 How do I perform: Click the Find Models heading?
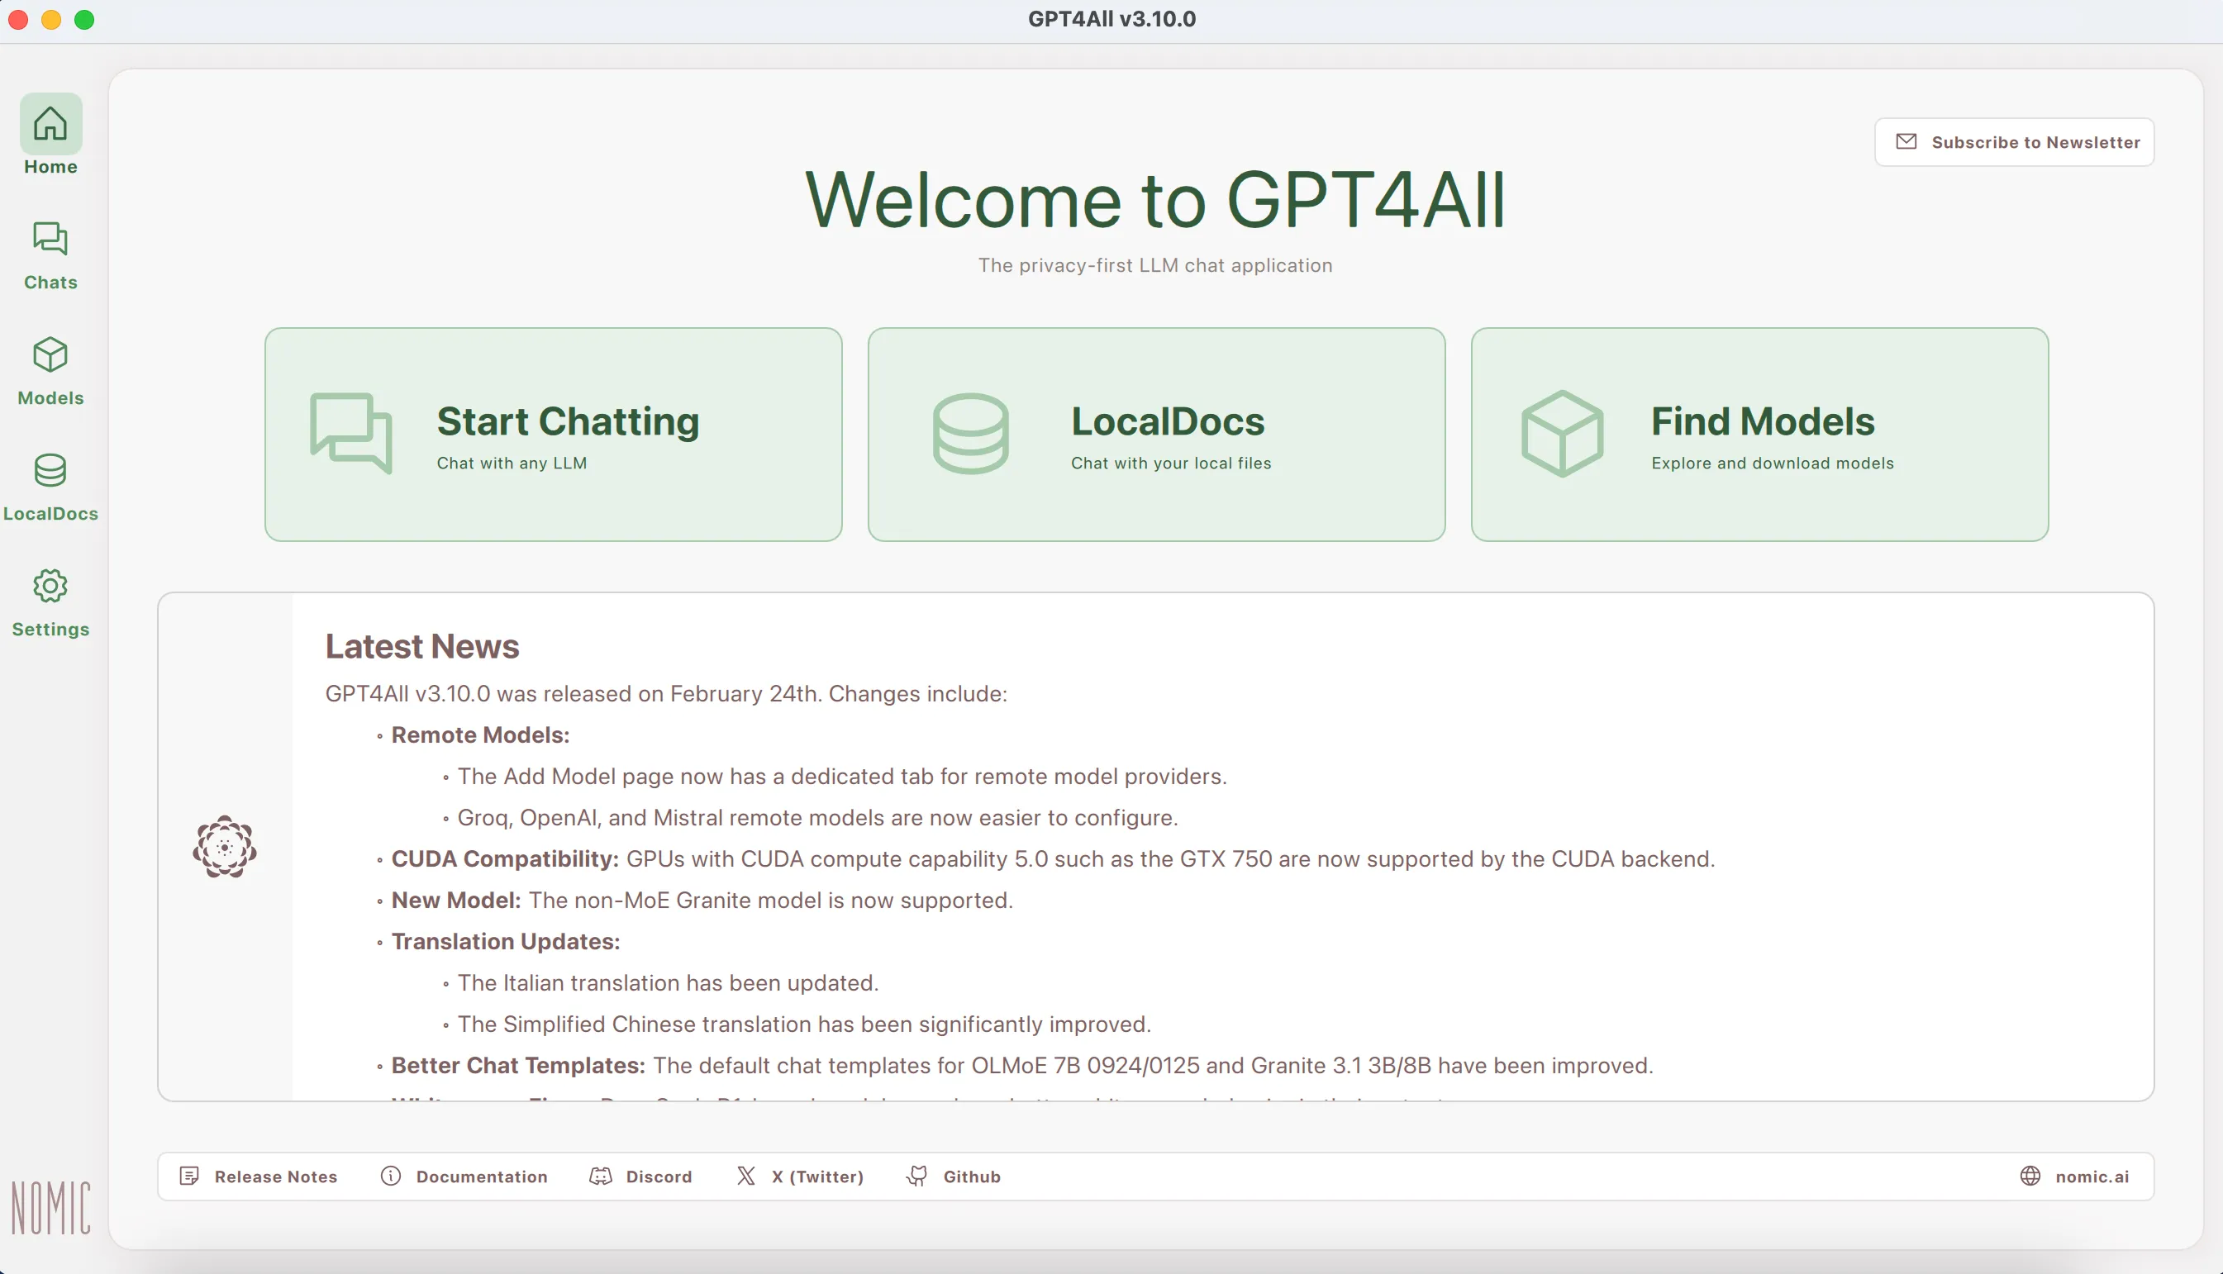[1763, 421]
